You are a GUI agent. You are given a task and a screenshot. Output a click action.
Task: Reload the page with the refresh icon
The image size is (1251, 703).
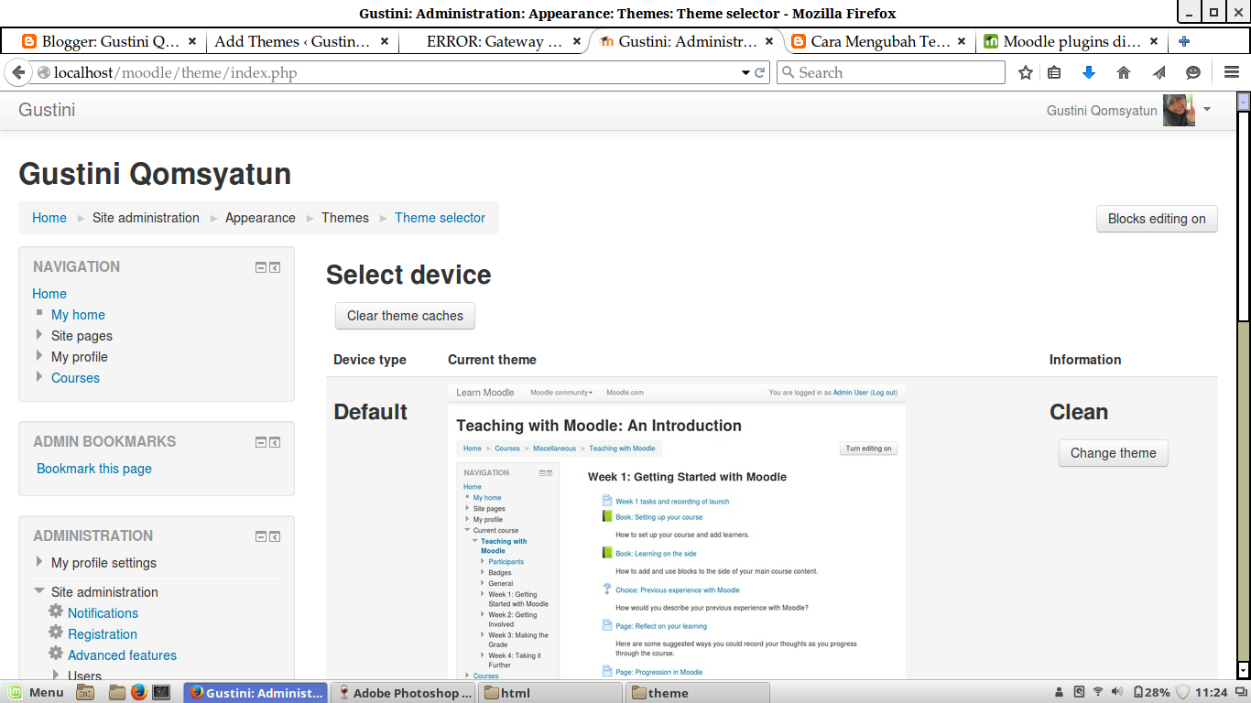point(760,73)
